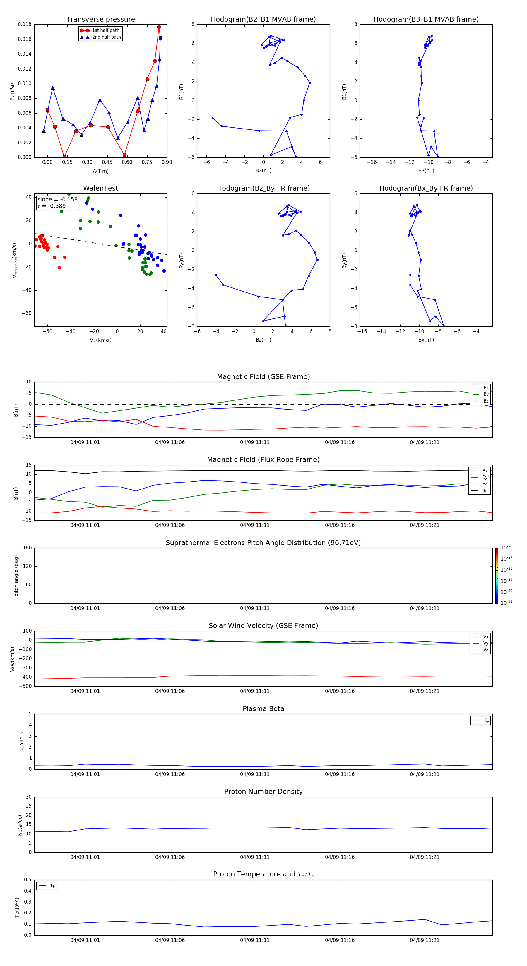This screenshot has width=527, height=966.
Task: Click the 'Vz' legend entry
Action: point(480,650)
